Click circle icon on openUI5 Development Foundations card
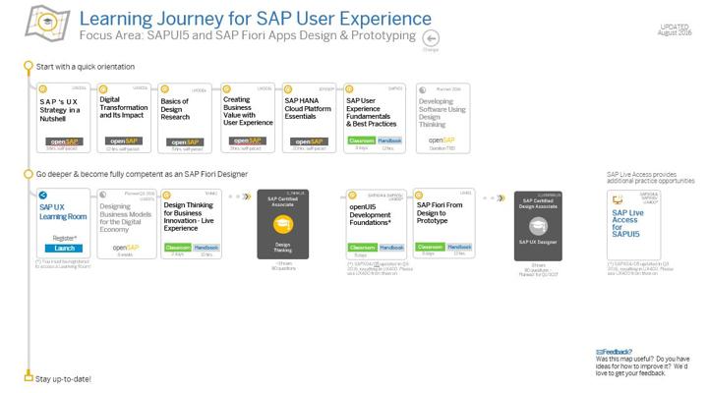The image size is (708, 393). (x=352, y=196)
